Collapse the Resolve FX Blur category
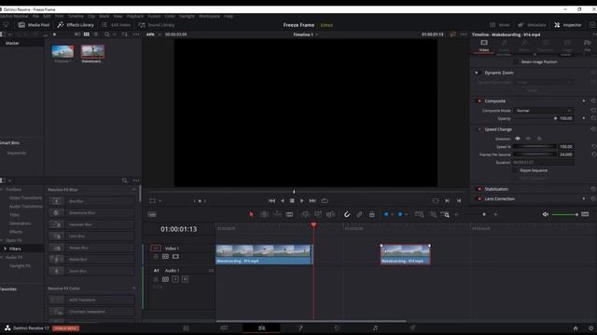This screenshot has height=335, width=597. 133,190
